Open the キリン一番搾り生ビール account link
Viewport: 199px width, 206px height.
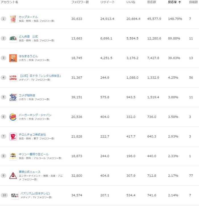click(x=34, y=154)
